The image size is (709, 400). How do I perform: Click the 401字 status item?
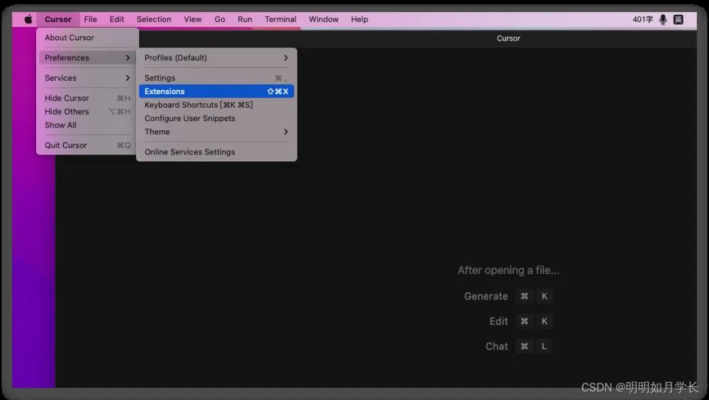tap(642, 19)
